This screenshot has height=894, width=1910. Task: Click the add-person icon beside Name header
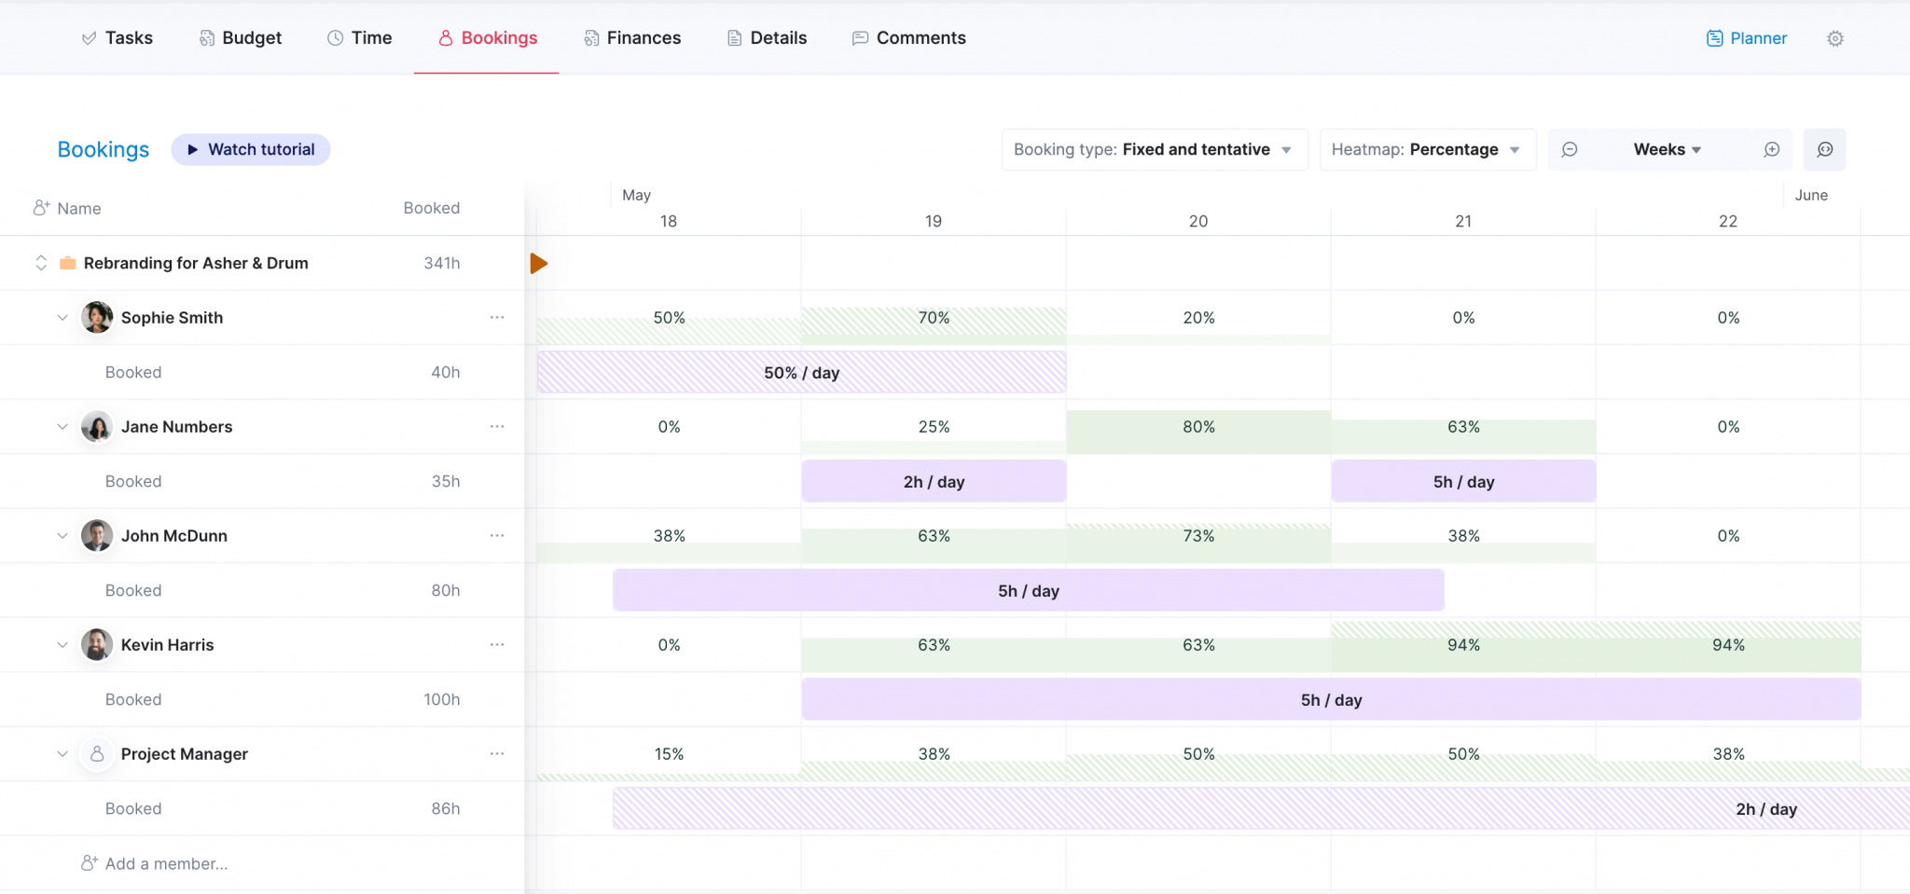pyautogui.click(x=41, y=207)
